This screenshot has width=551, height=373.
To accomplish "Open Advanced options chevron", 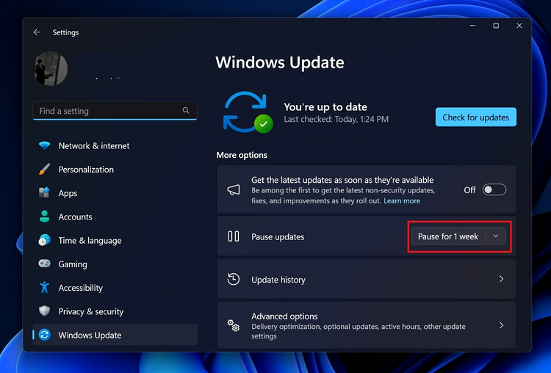I will (x=502, y=325).
